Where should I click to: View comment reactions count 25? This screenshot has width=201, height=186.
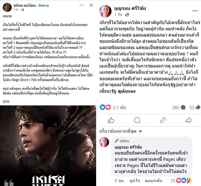pos(181,181)
